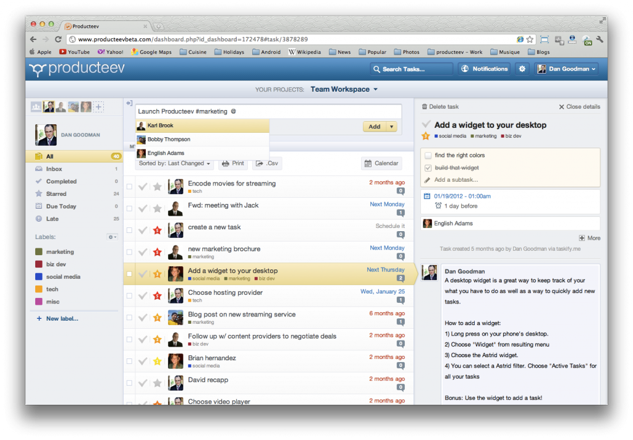Mark 'Fwd: meeting with Jack' as complete

pos(143,208)
